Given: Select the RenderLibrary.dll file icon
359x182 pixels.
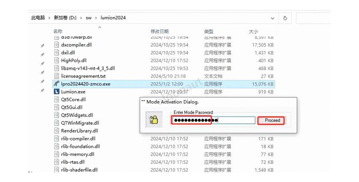Looking at the screenshot, I should (57, 131).
